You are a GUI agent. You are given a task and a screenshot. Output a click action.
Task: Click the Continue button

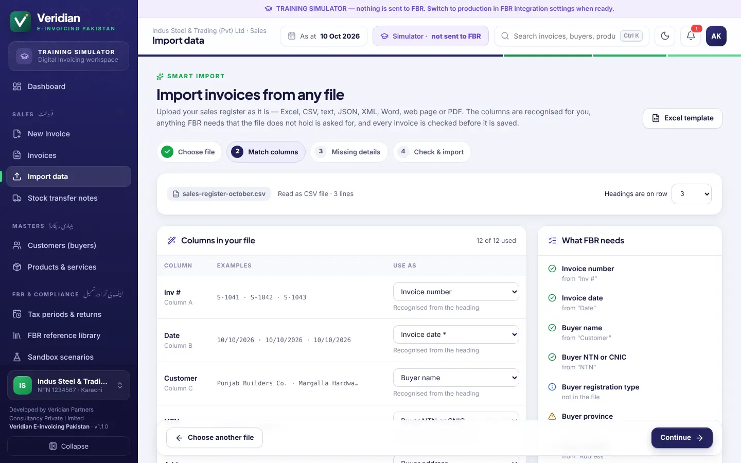(682, 438)
